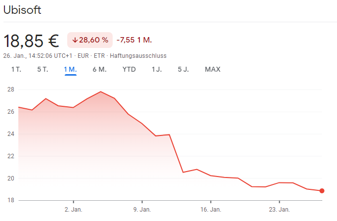Click the 28 y-axis value label

pyautogui.click(x=10, y=89)
